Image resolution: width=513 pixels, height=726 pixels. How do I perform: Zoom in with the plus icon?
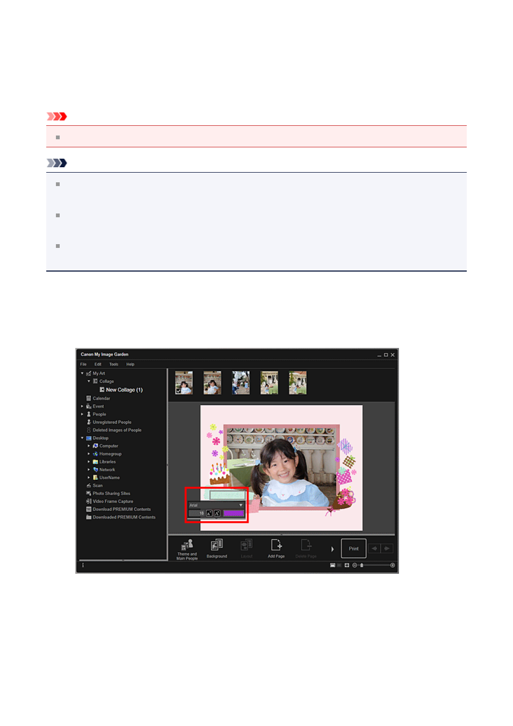point(393,565)
